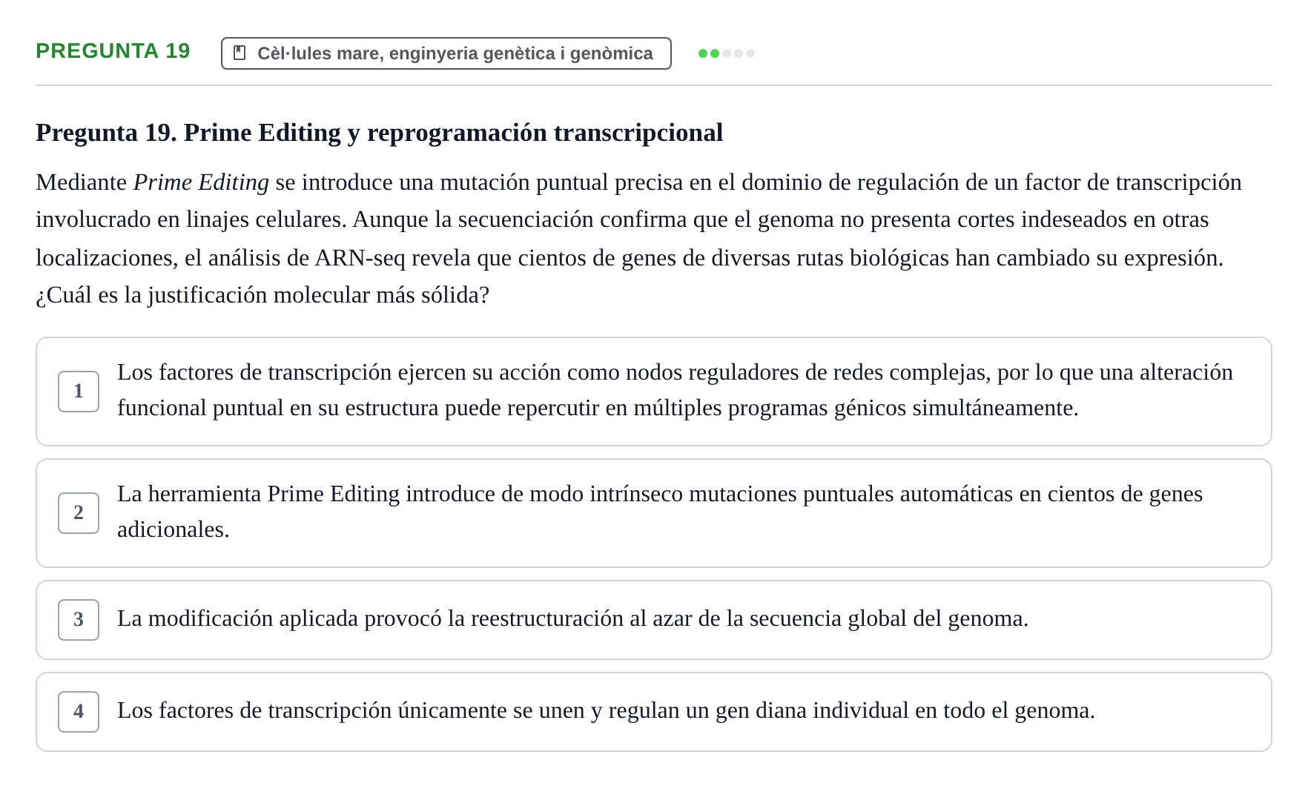Click the book icon in the topic tag
Image resolution: width=1308 pixels, height=789 pixels.
click(240, 53)
